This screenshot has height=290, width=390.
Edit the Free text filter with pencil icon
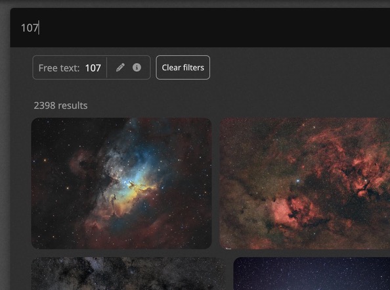click(120, 68)
